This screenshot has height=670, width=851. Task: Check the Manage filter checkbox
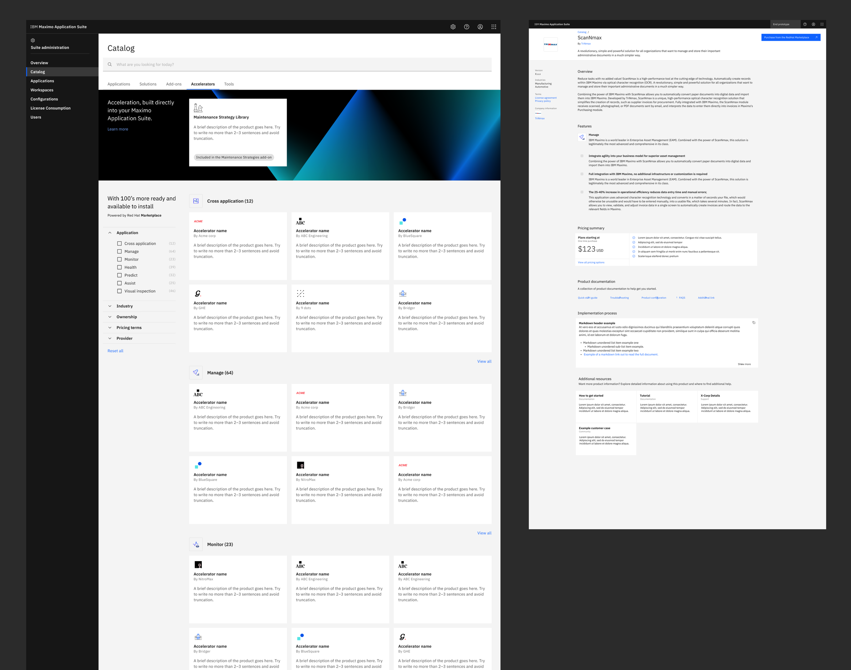(119, 252)
